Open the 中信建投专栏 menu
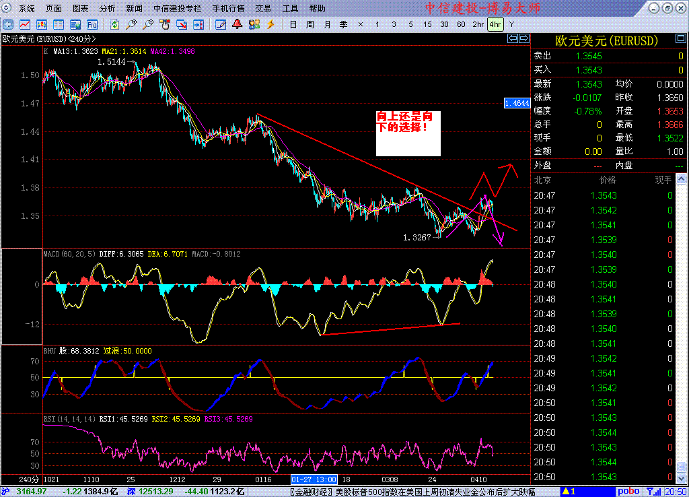 [x=178, y=8]
